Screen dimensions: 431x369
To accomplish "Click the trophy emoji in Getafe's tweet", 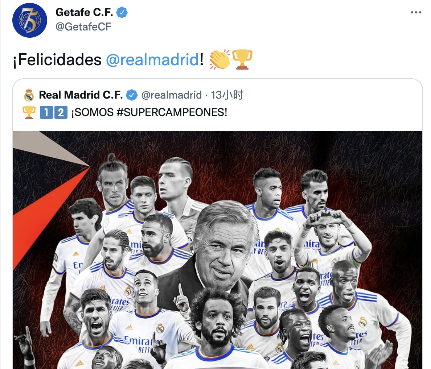I will (x=242, y=59).
